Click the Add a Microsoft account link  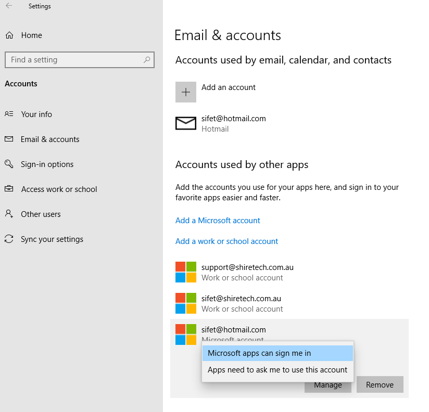(x=218, y=221)
